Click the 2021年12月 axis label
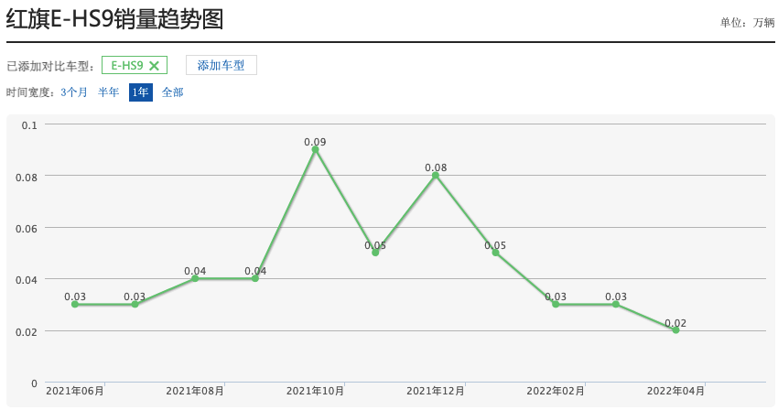The width and height of the screenshot is (778, 410). [435, 391]
